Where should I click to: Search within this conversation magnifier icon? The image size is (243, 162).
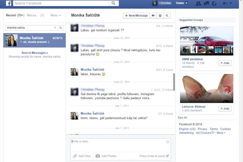pos(167,15)
